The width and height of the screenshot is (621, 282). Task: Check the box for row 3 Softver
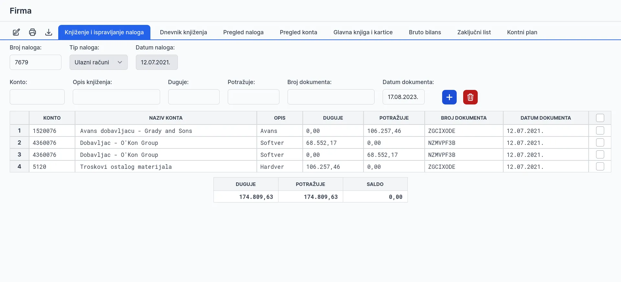pos(600,155)
